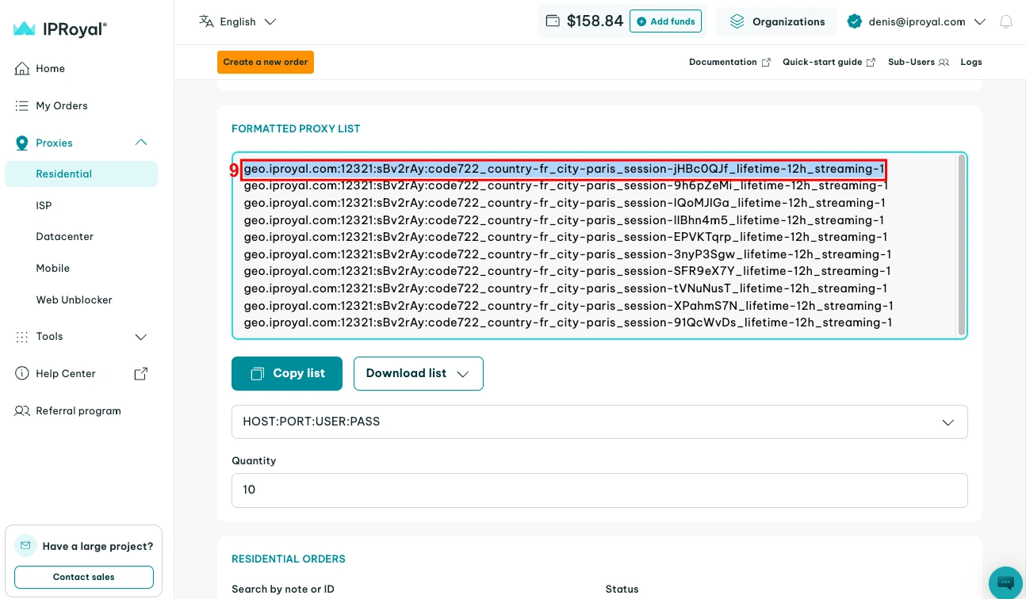Open the English language dropdown

[238, 21]
